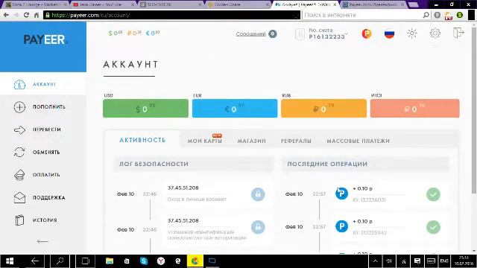Image resolution: width=477 pixels, height=268 pixels.
Task: Click the ENG language indicator
Action: coord(444,261)
